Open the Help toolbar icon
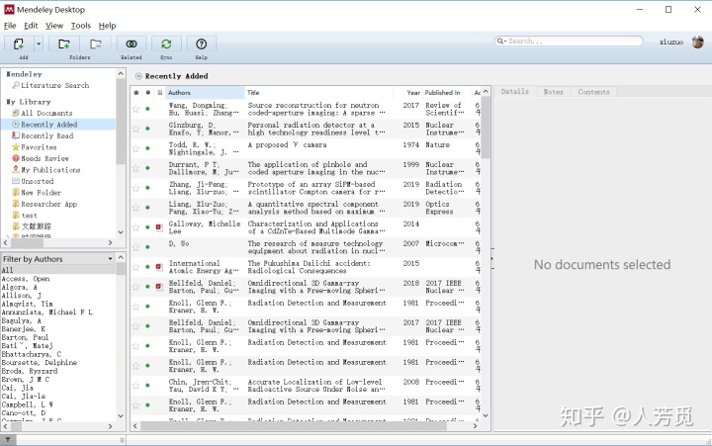The height and width of the screenshot is (446, 712). (201, 45)
